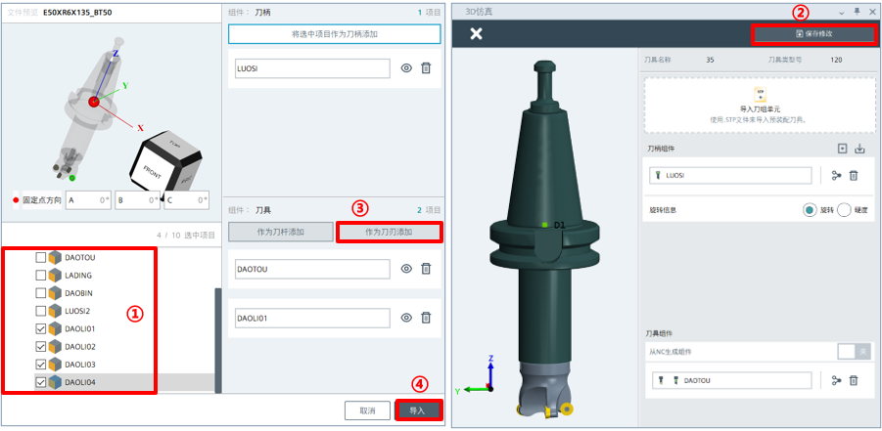
Task: Click the parts list vertical scrollbar
Action: pos(217,340)
